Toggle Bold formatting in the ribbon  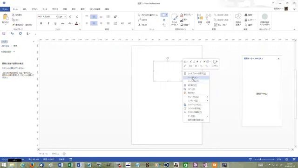pyautogui.click(x=41, y=23)
